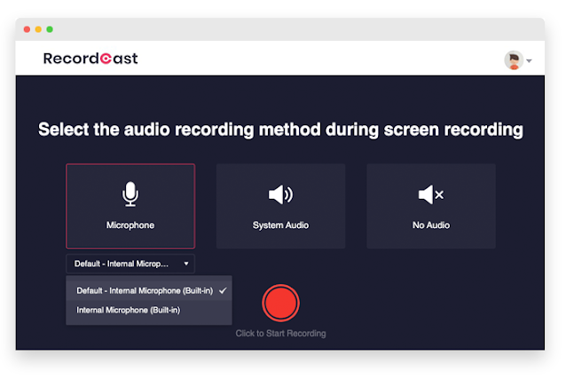Click the speaker with sound waves icon
This screenshot has height=387, width=566.
(280, 194)
